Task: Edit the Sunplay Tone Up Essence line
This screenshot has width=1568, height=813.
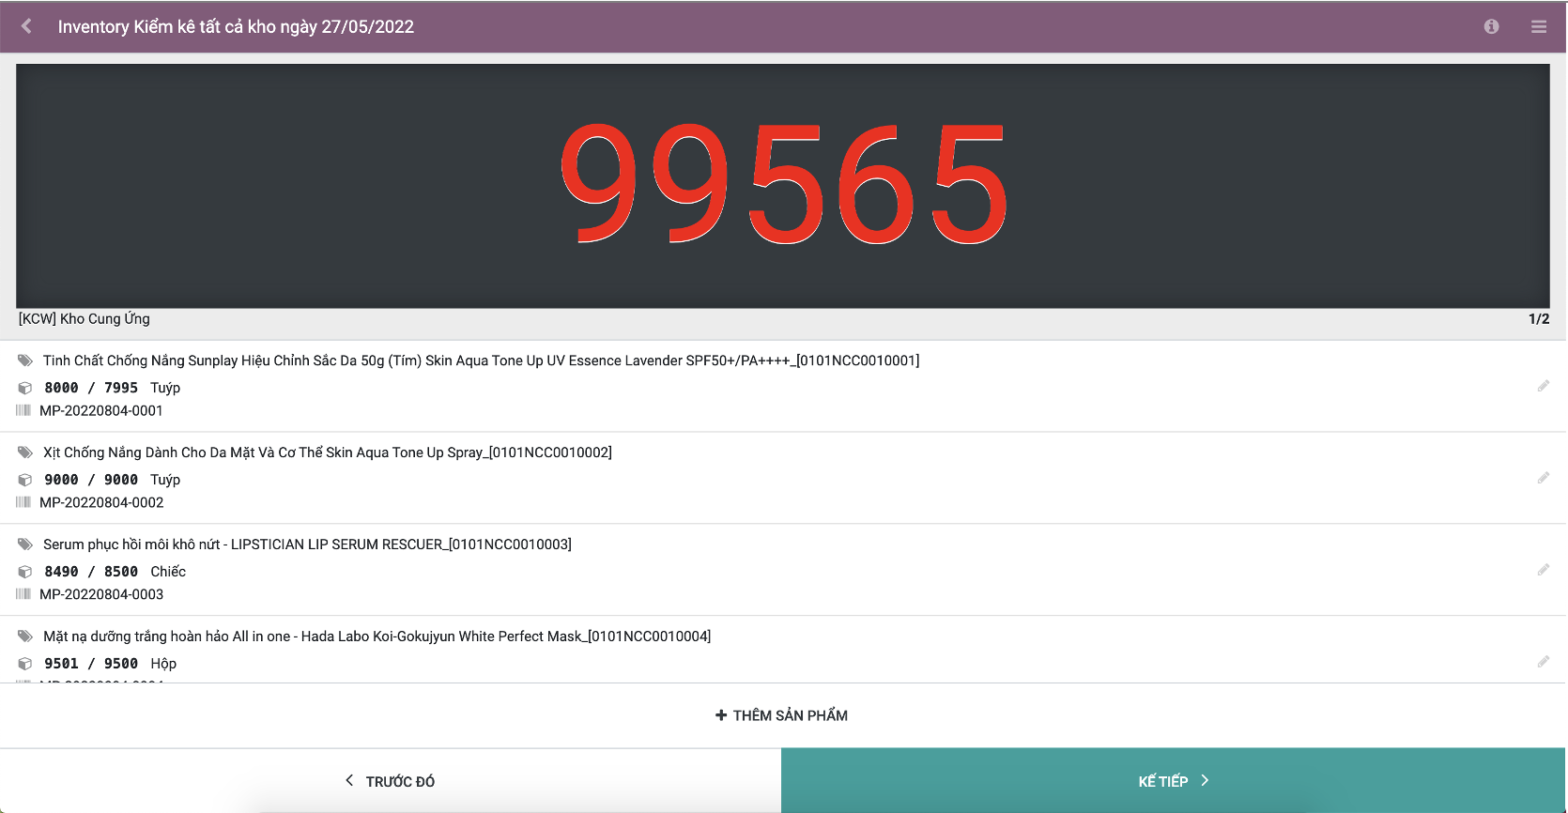Action: (1543, 386)
